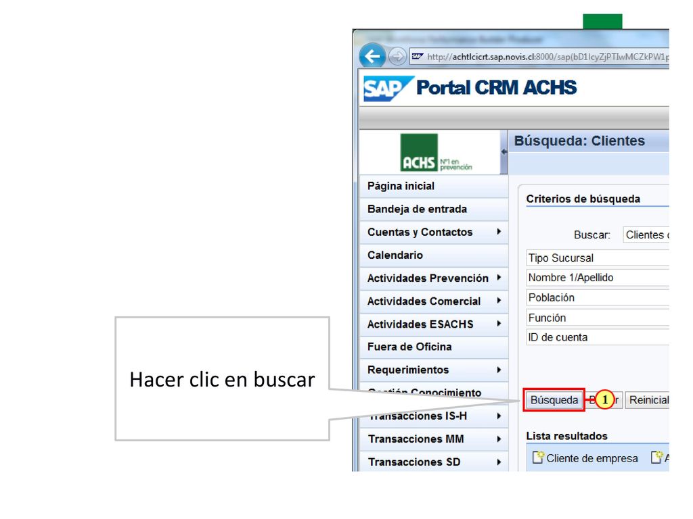This screenshot has width=693, height=519.
Task: Expand Cuentas y Contactos submenu arrow
Action: pyautogui.click(x=499, y=232)
